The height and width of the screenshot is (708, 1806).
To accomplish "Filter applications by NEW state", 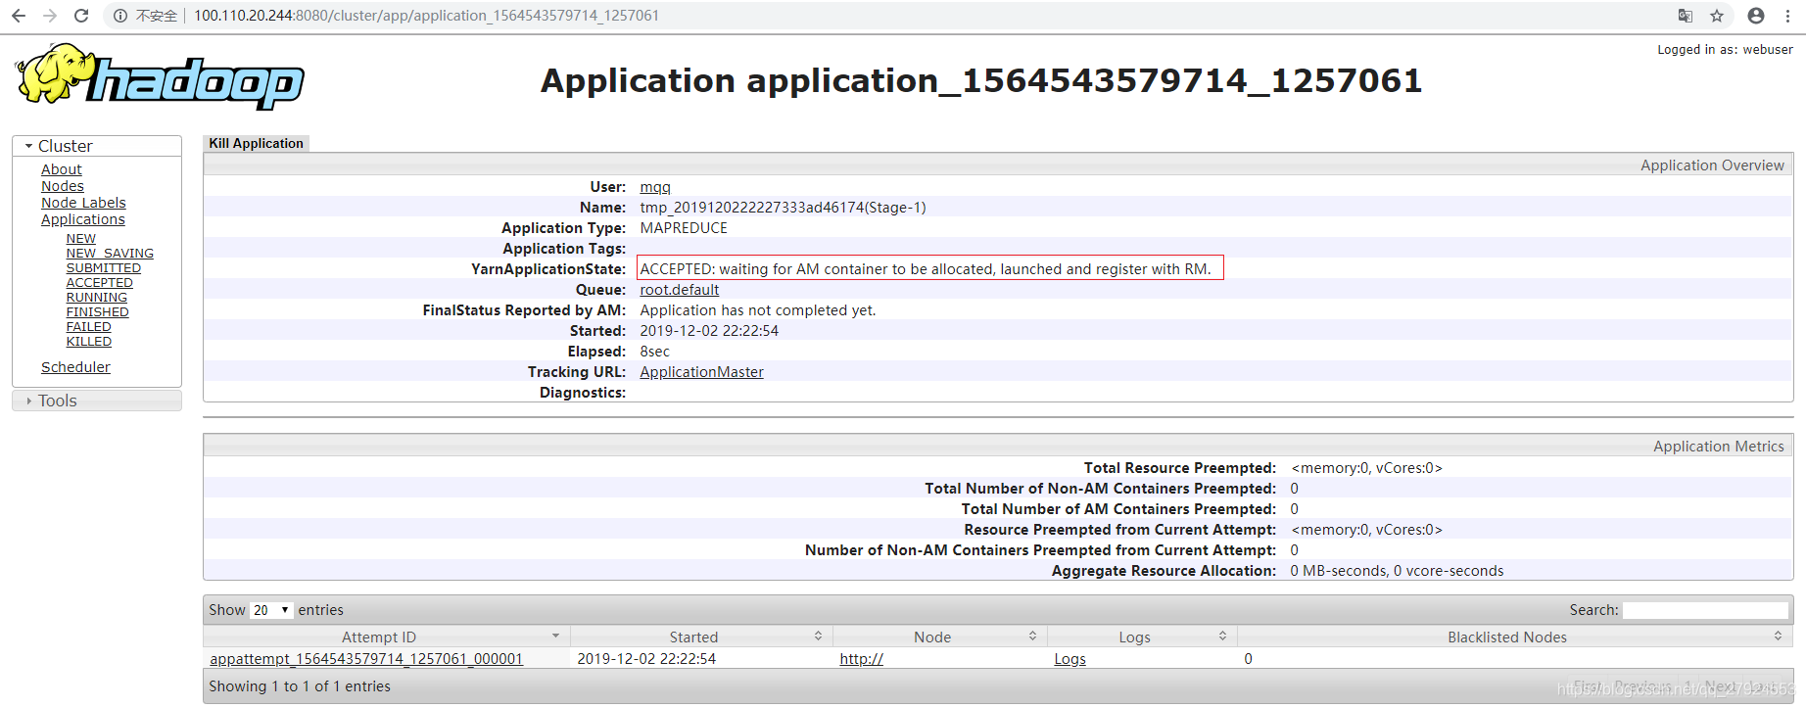I will (80, 239).
